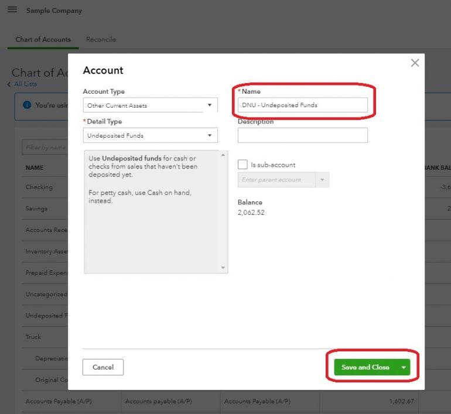Focus the Description text field
The image size is (451, 414).
(x=302, y=135)
